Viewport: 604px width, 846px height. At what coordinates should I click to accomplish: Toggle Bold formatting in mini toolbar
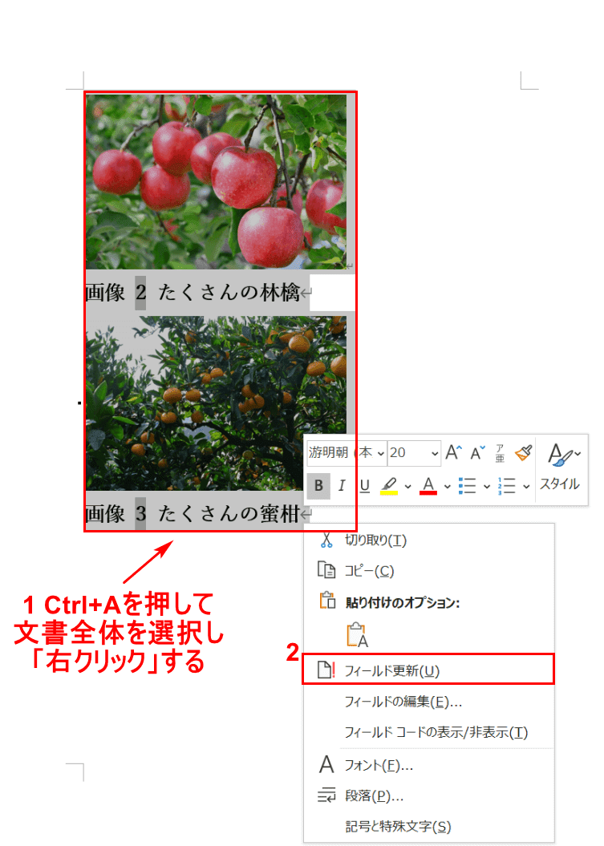tap(318, 485)
